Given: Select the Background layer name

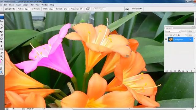Looking at the screenshot, I should pos(179,39).
